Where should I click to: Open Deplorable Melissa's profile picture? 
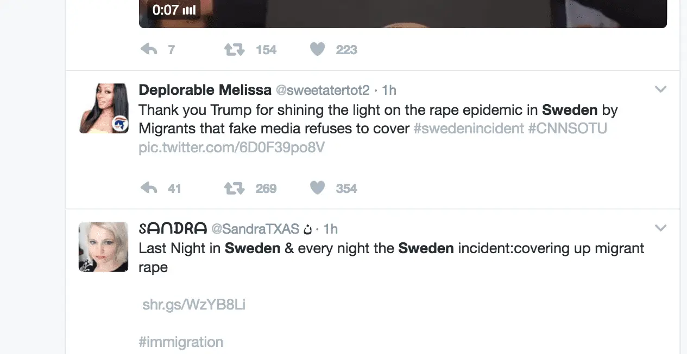(104, 108)
